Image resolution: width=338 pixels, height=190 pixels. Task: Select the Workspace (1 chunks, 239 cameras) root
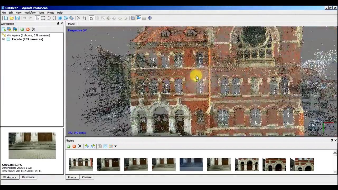click(28, 35)
